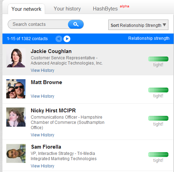This screenshot has height=172, width=174.
Task: Click the Relationship strength column header
Action: (x=149, y=38)
